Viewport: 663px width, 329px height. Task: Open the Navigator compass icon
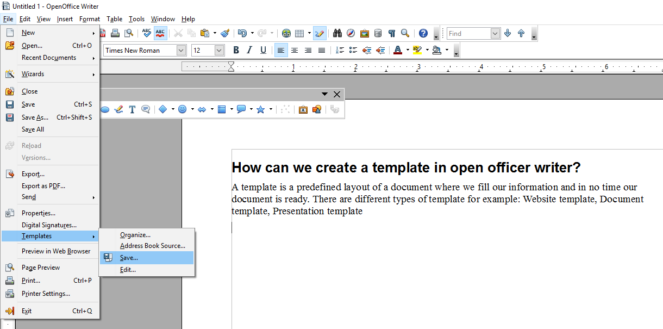[x=352, y=33]
